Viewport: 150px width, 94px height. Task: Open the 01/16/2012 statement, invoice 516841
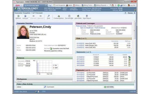pos(80,57)
